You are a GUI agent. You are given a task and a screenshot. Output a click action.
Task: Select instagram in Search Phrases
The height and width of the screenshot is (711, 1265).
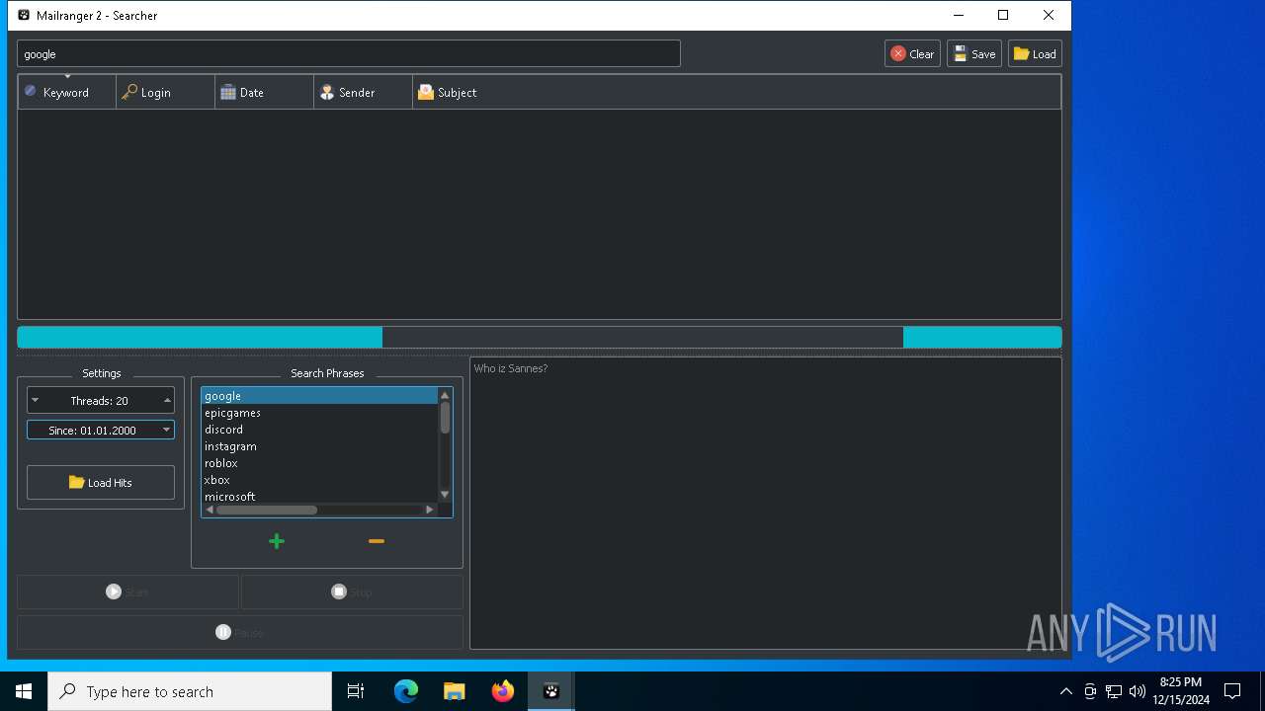[x=319, y=446]
